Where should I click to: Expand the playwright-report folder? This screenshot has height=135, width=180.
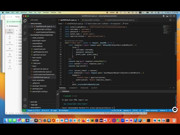(x=39, y=40)
